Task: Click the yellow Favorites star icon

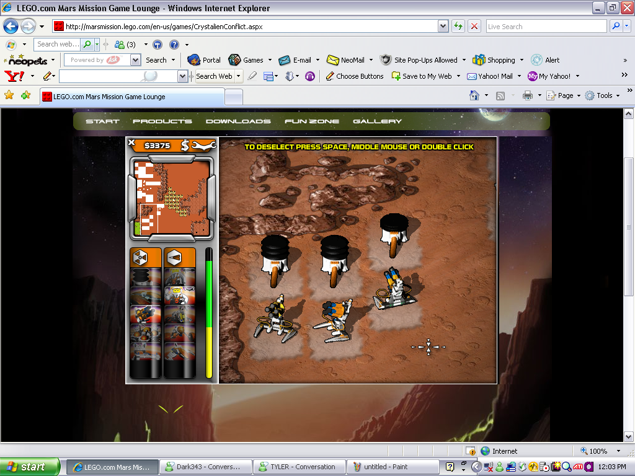Action: (x=9, y=95)
